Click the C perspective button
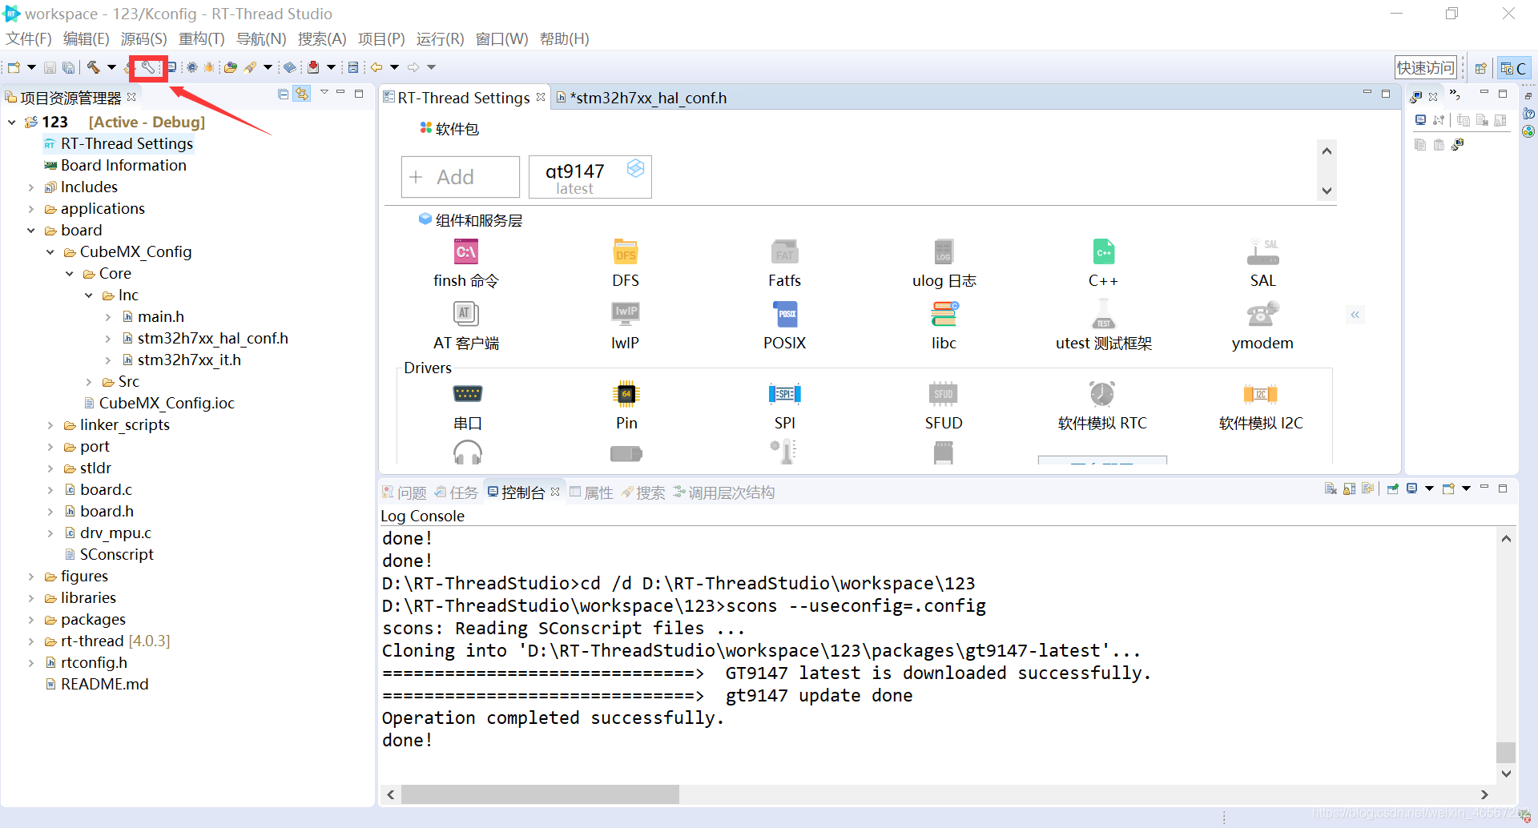 coord(1514,68)
